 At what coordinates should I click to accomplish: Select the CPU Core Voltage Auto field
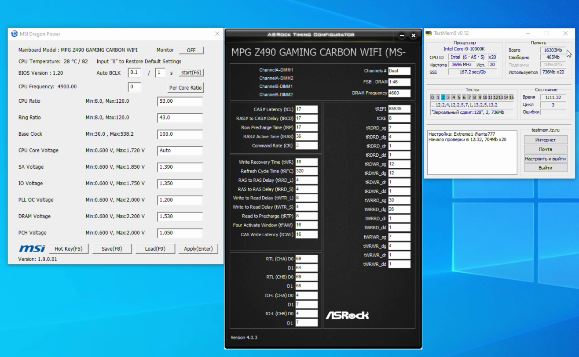coord(180,151)
